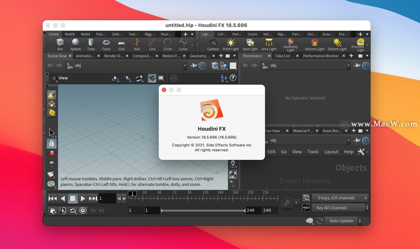Create a Point Light
420x249 pixels.
click(231, 45)
